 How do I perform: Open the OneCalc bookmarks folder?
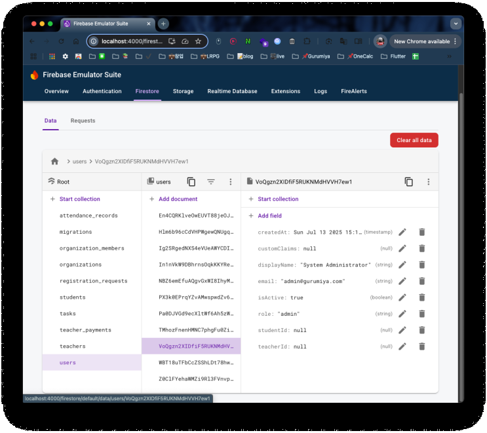point(355,56)
